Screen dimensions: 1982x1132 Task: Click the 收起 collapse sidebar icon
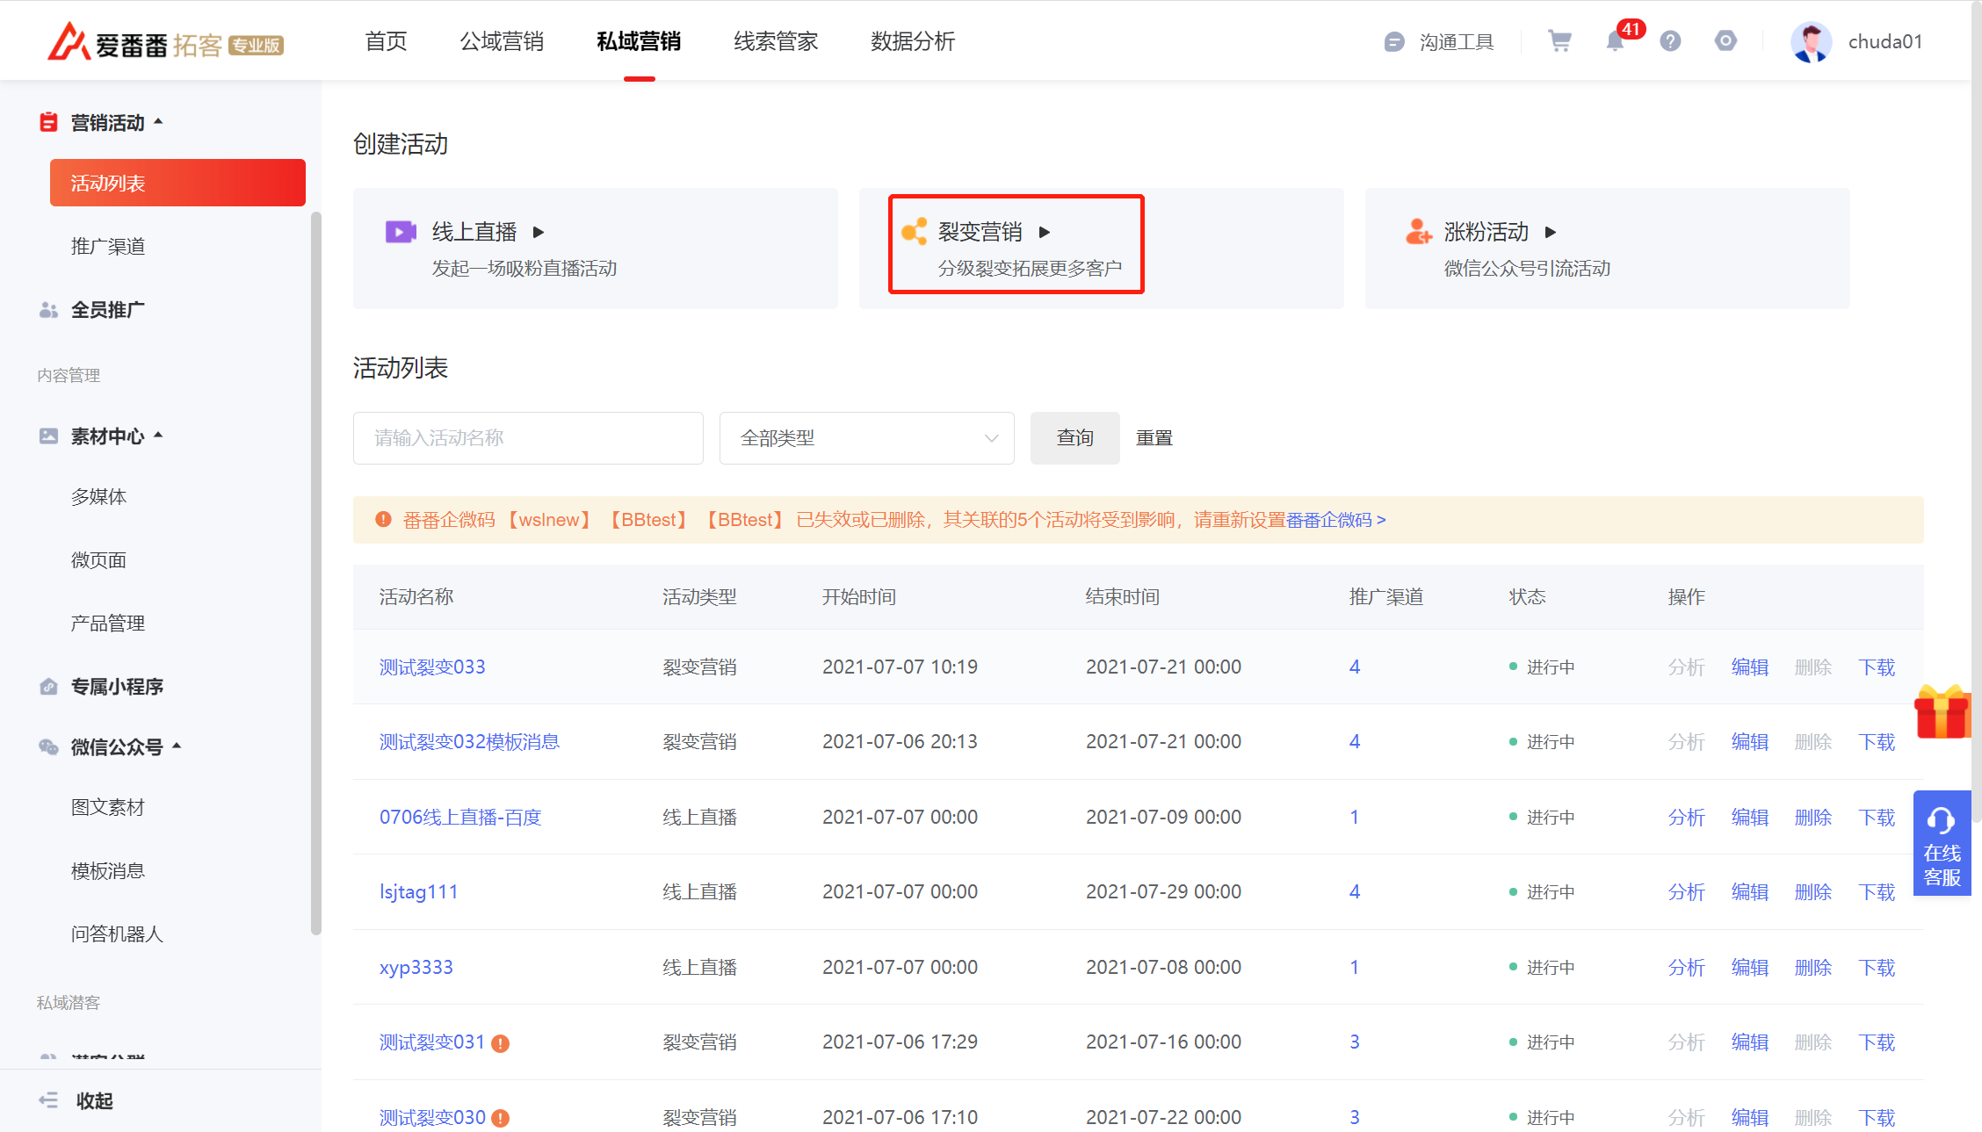pyautogui.click(x=48, y=1100)
